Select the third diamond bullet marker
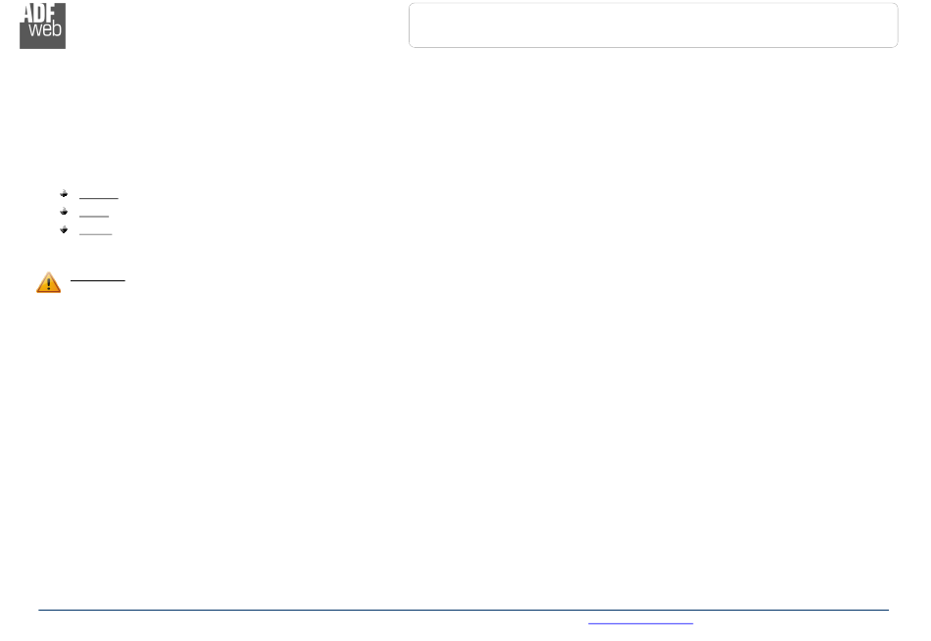This screenshot has width=931, height=641. coord(64,229)
